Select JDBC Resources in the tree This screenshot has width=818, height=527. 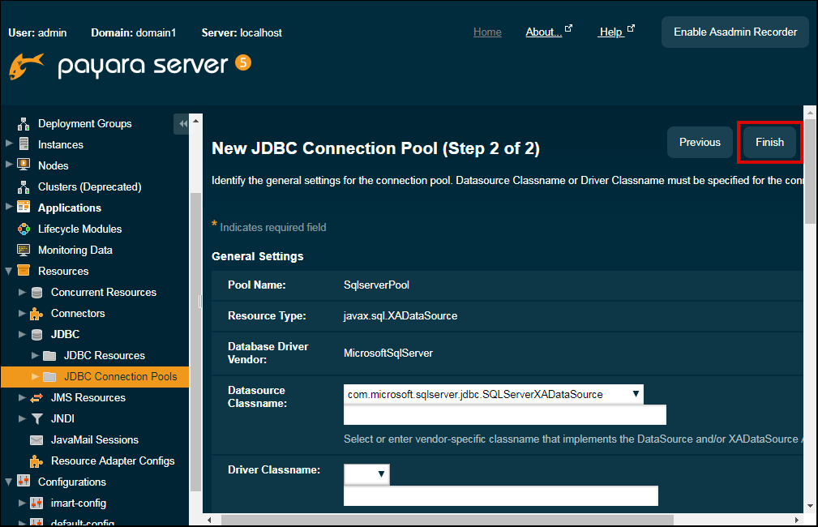[x=104, y=355]
